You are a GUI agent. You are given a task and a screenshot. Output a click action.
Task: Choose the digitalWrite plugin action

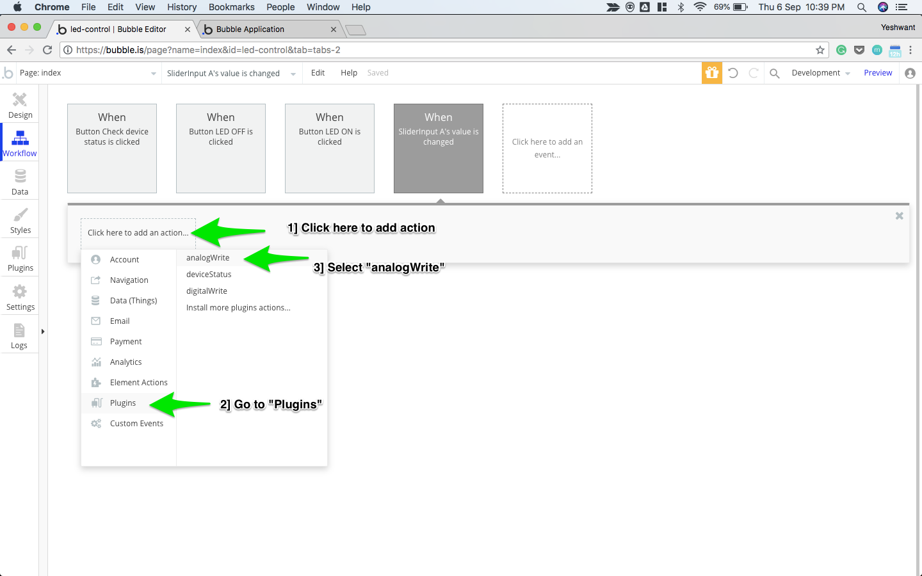click(206, 291)
